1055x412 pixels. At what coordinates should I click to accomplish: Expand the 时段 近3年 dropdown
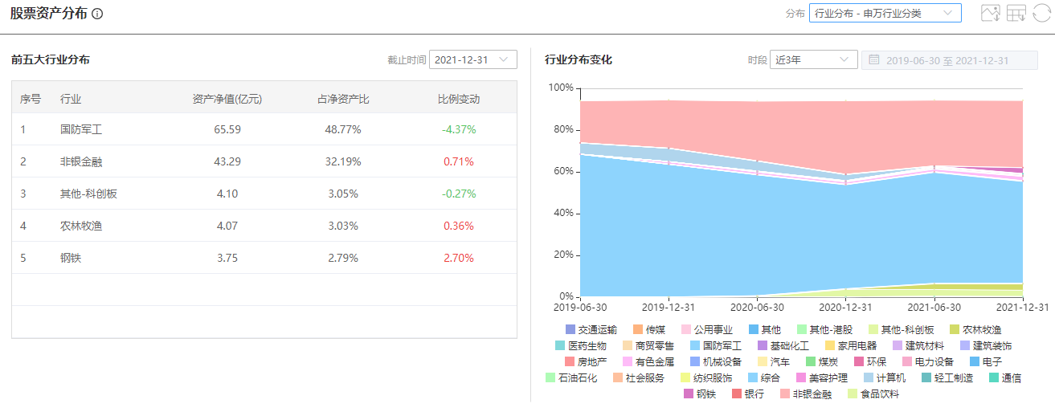(x=813, y=60)
